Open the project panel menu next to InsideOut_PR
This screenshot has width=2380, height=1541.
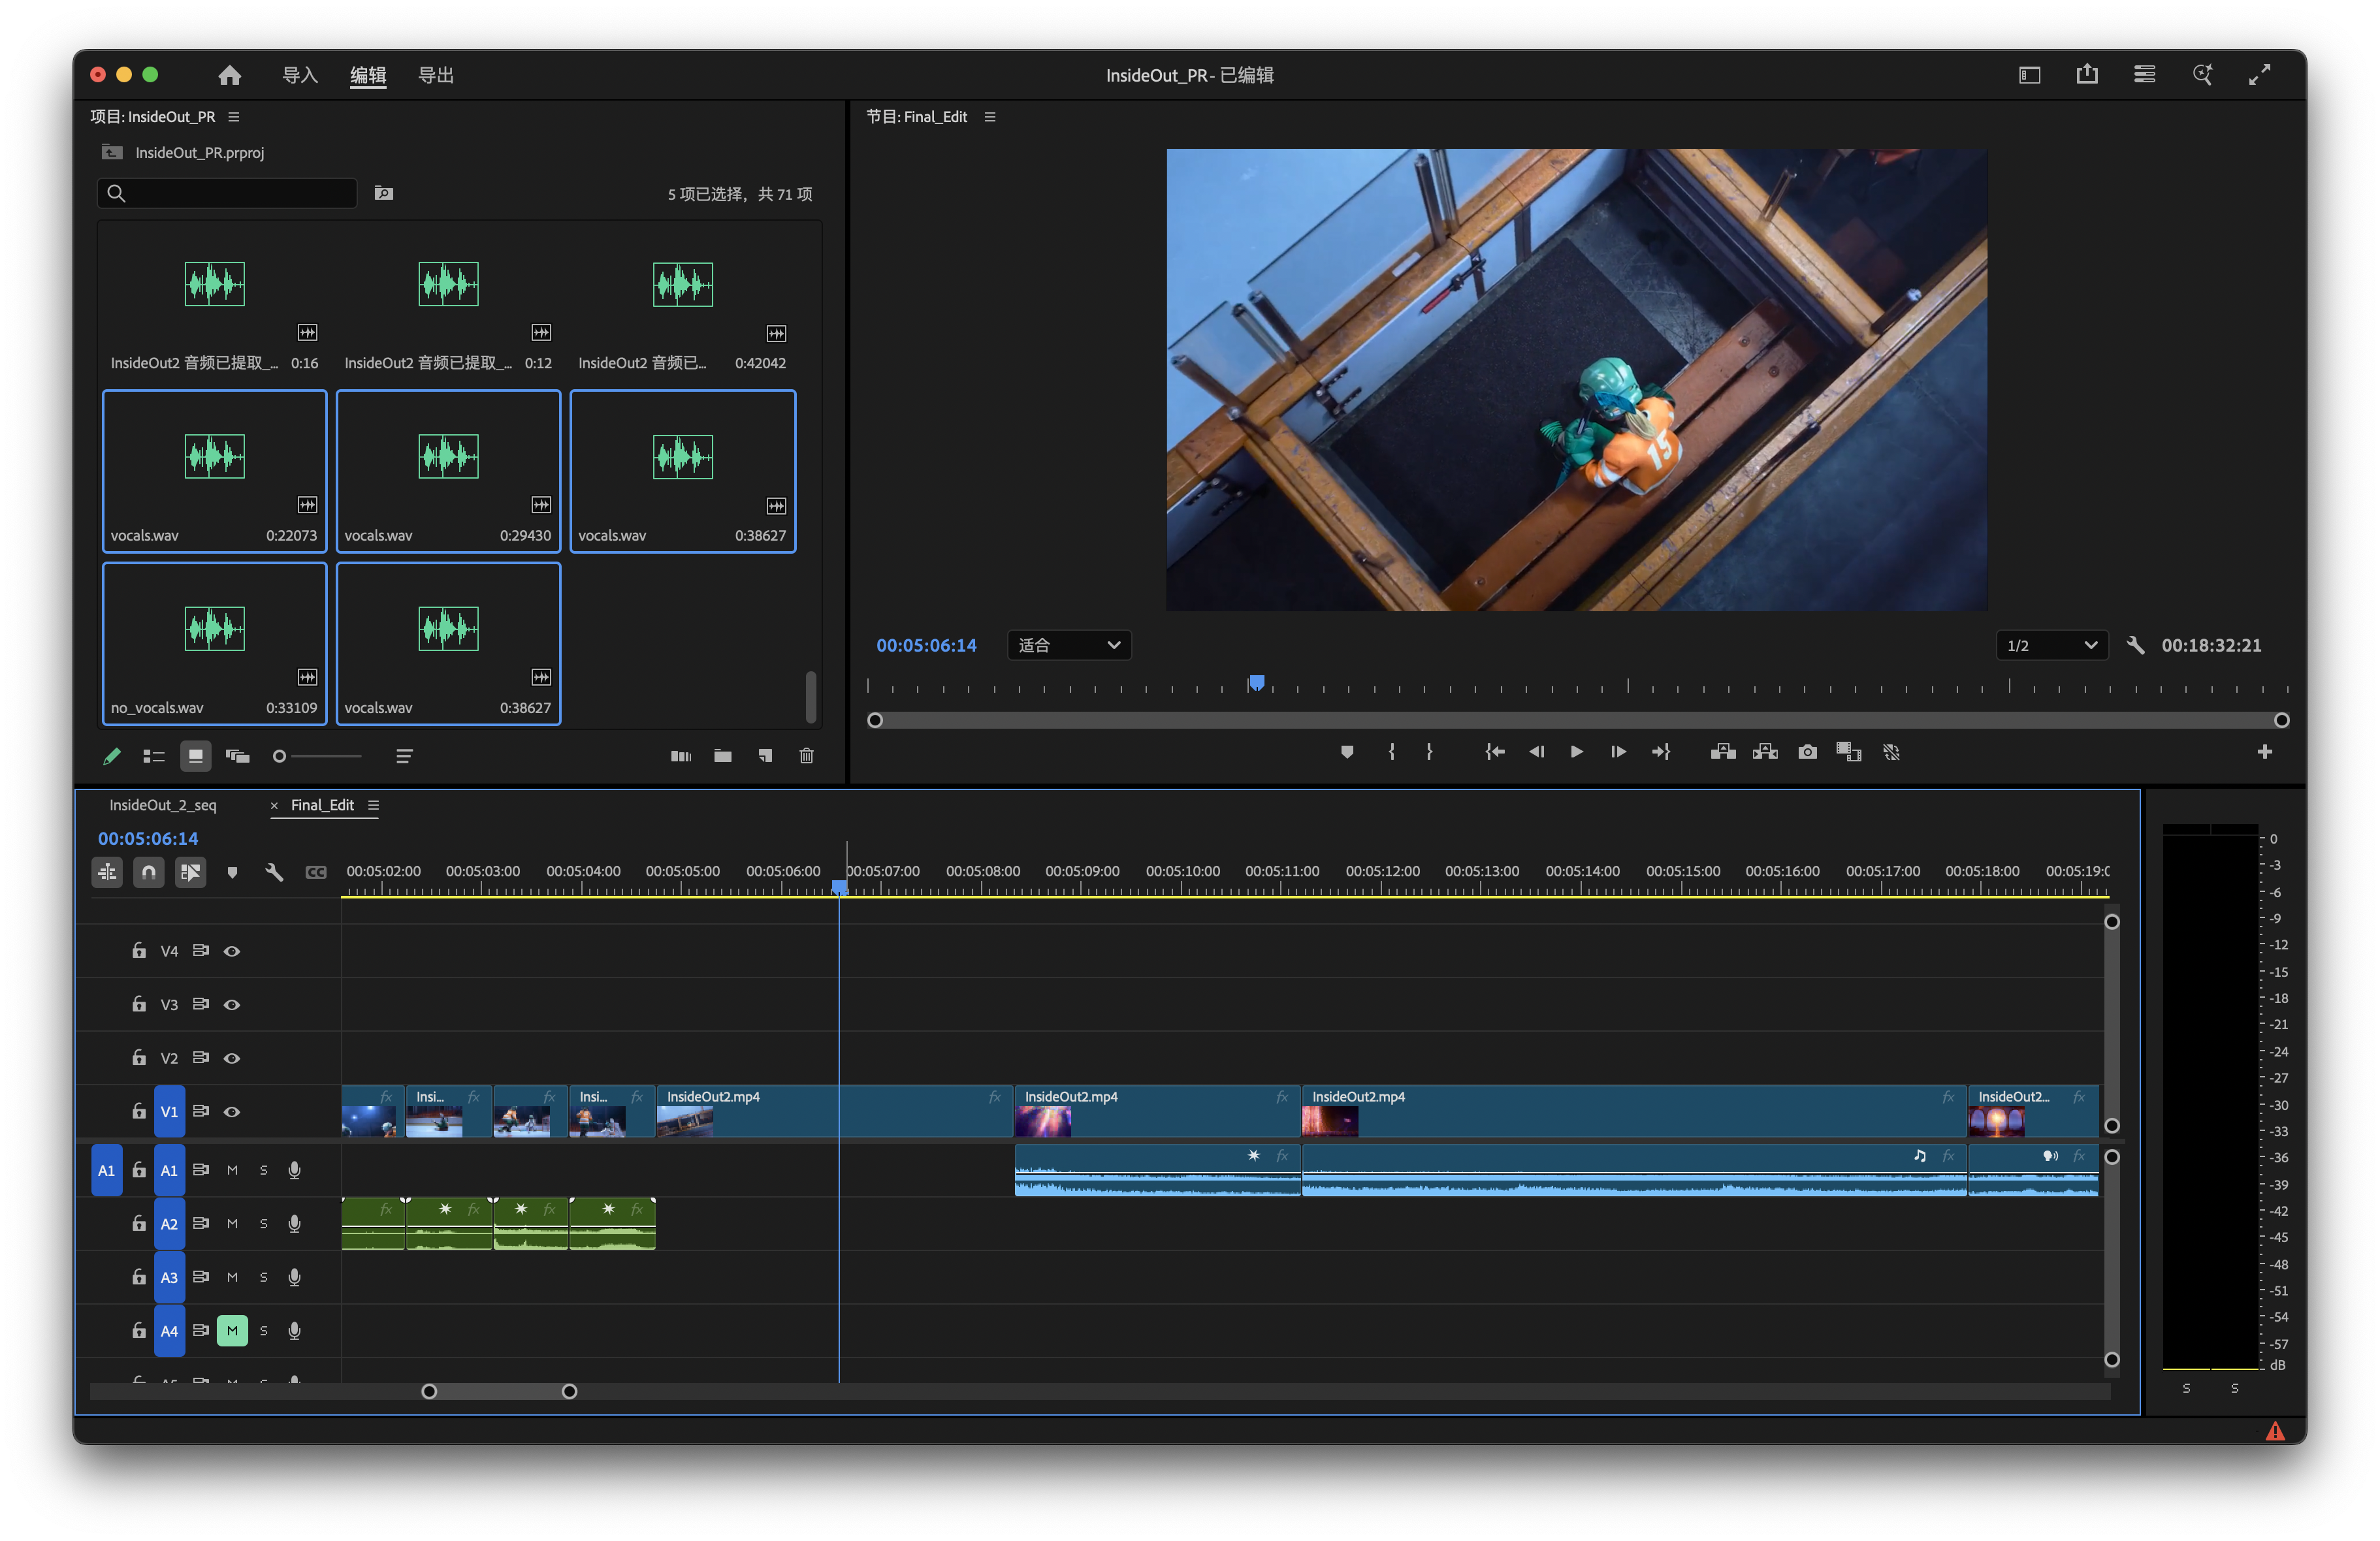234,117
